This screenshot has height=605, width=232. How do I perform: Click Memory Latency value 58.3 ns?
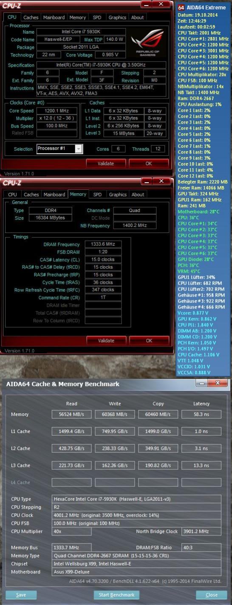coord(201,414)
